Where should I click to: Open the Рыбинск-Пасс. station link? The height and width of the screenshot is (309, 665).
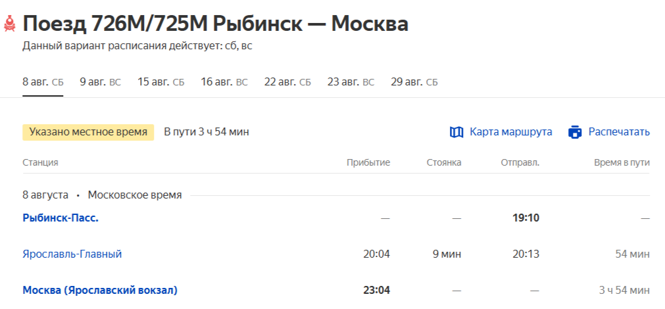coord(61,218)
